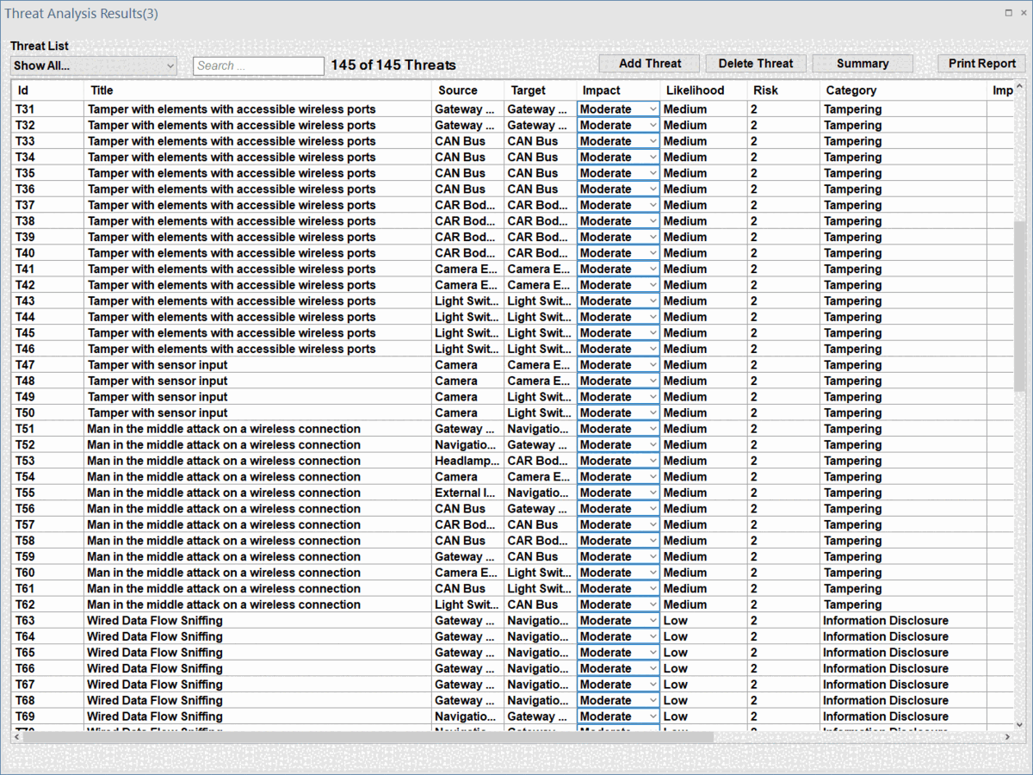
Task: Sort threats by Category column header
Action: [851, 90]
